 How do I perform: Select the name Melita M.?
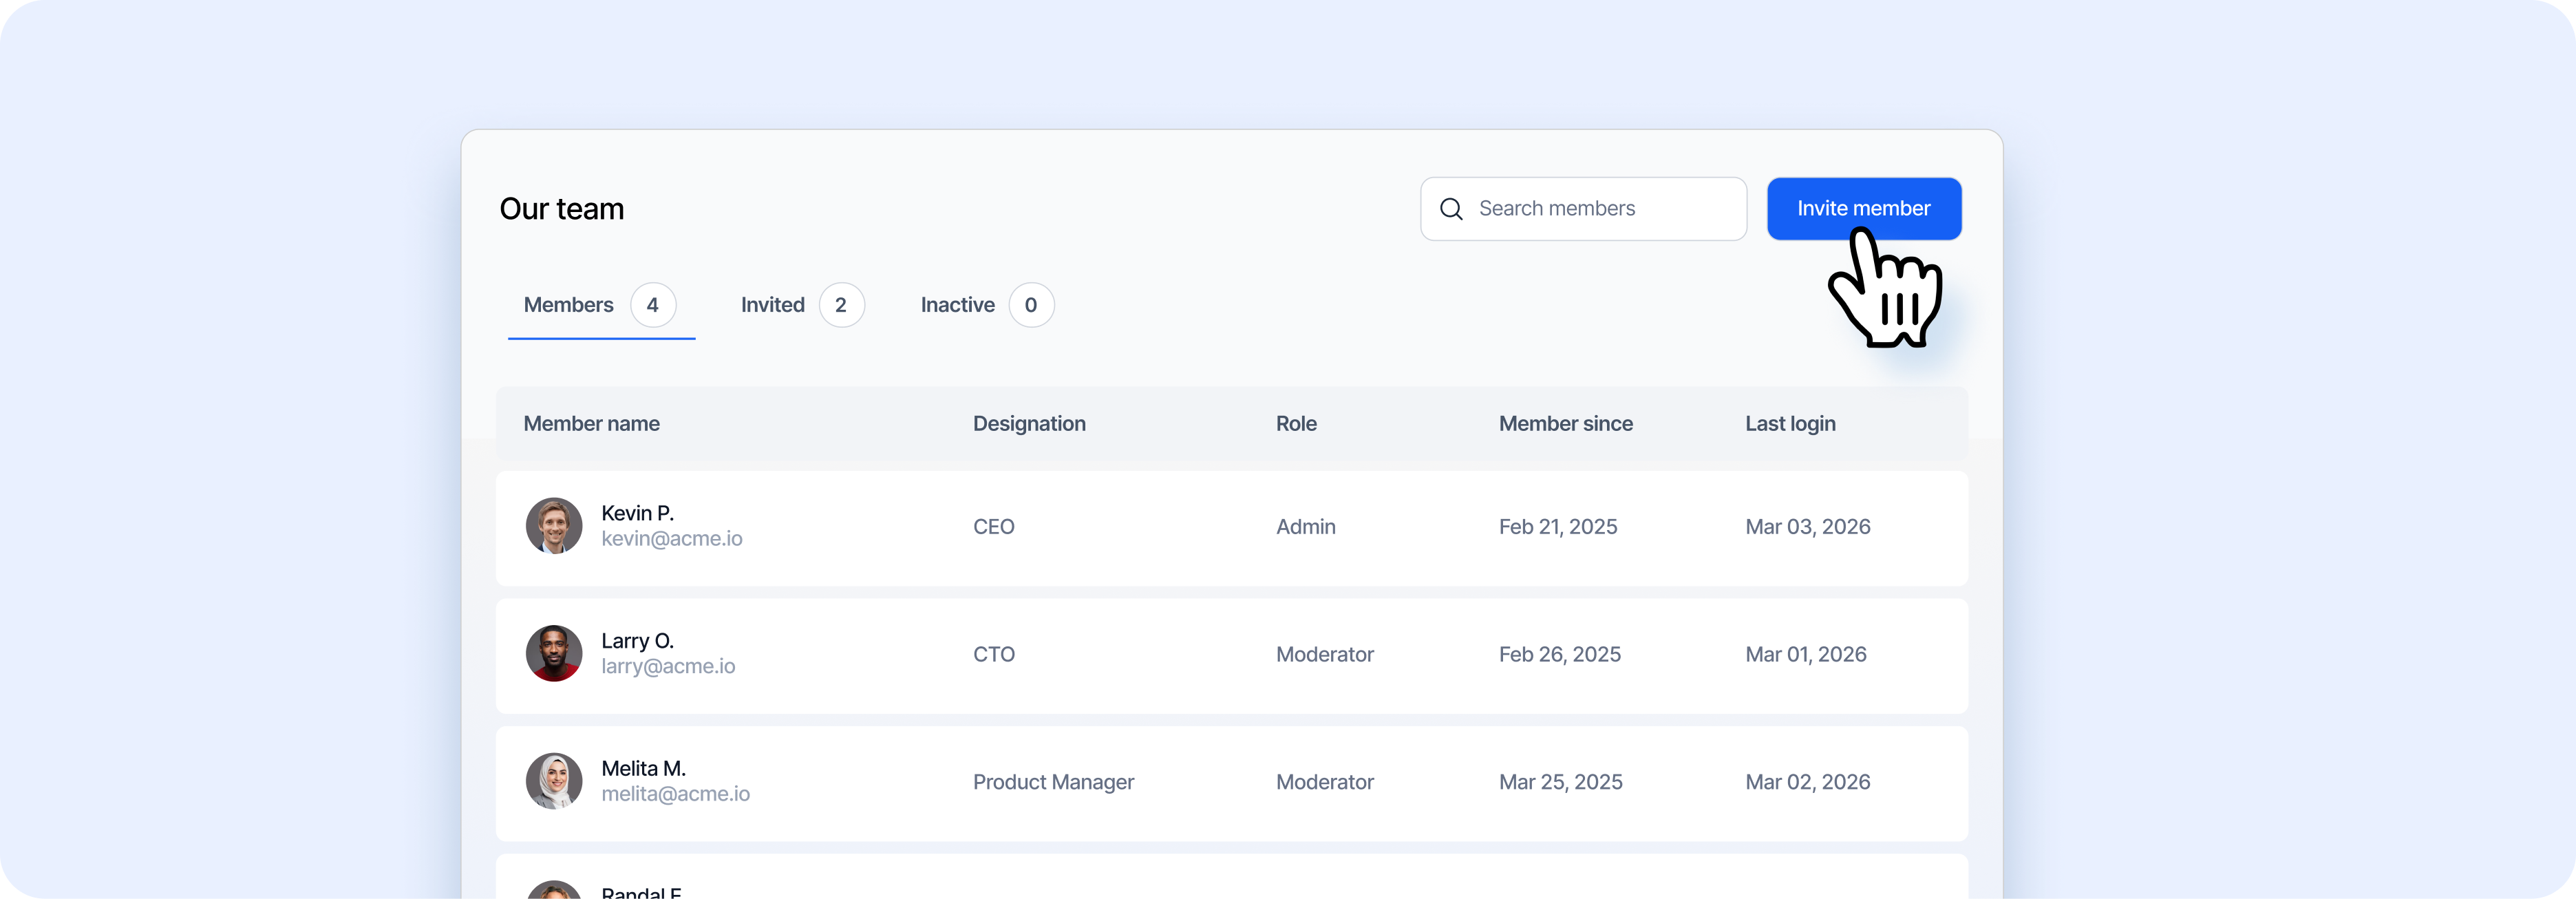(643, 769)
